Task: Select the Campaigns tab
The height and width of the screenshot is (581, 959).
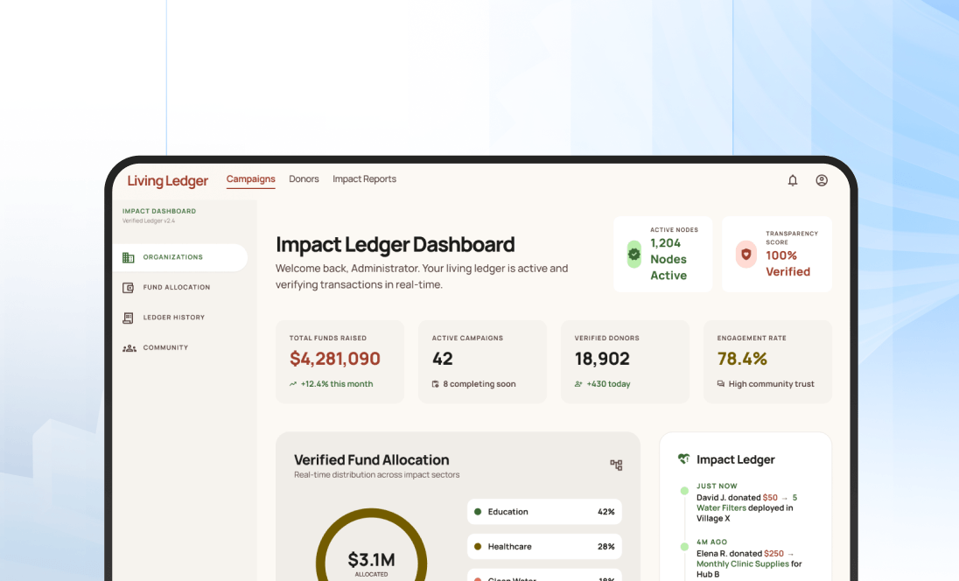Action: (x=250, y=178)
